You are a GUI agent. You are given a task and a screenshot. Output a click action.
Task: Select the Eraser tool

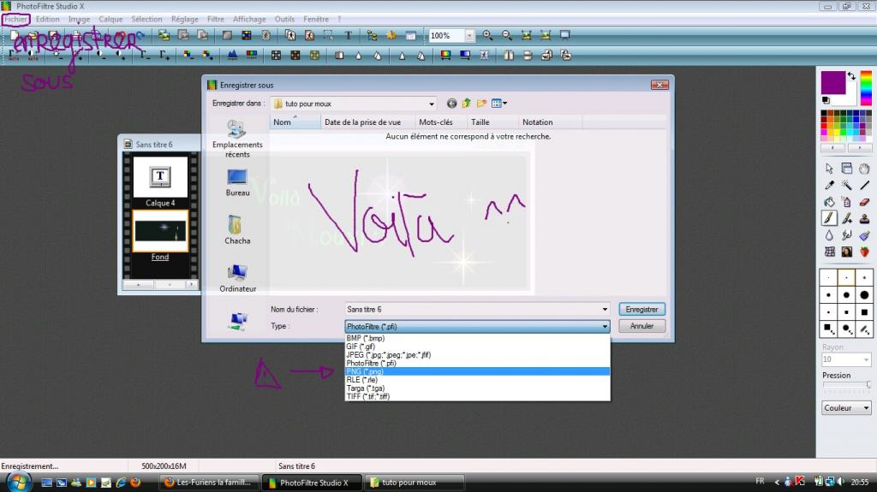point(864,202)
